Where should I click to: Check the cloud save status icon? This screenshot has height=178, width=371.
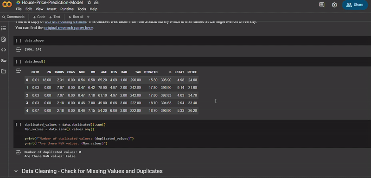pos(96,3)
